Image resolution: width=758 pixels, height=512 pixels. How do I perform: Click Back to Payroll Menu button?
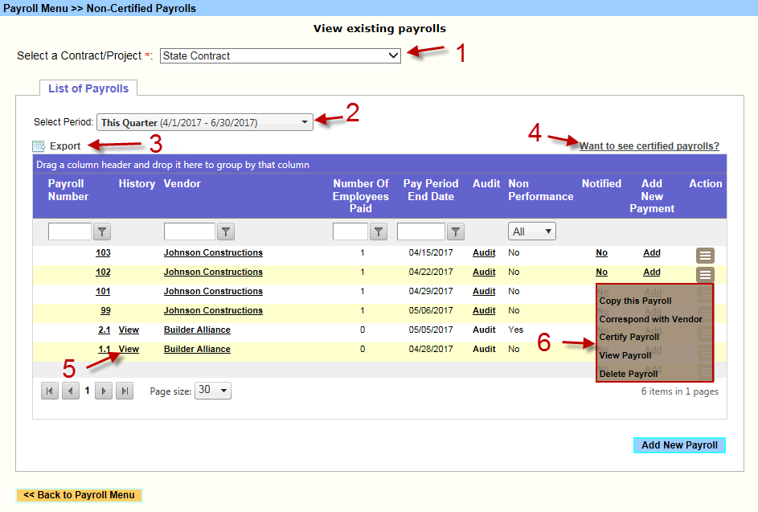point(79,495)
